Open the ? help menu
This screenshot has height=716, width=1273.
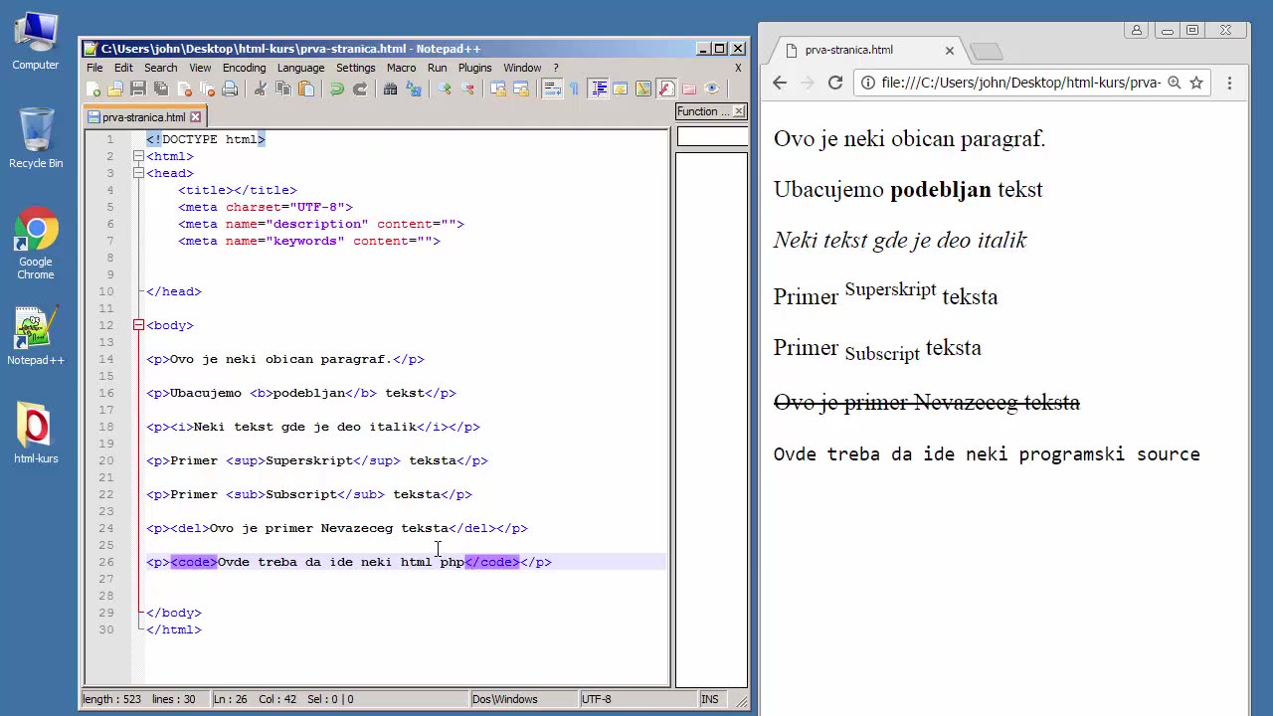click(x=556, y=68)
